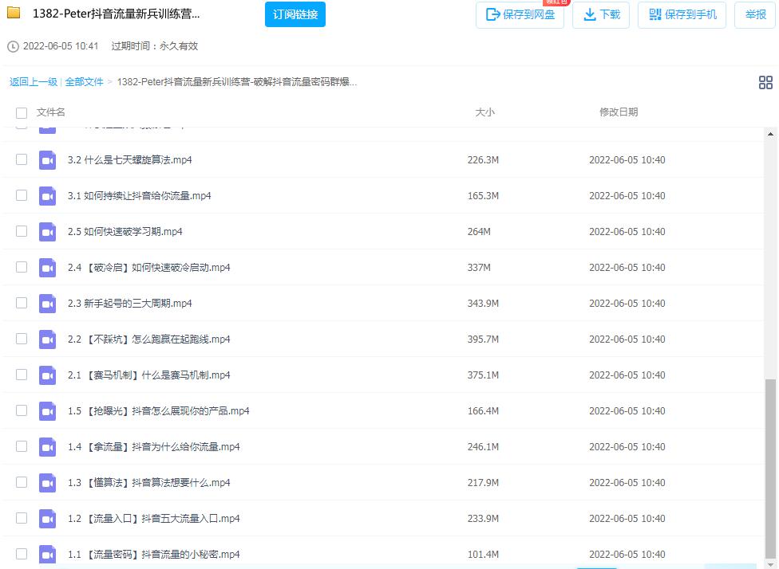Click video icon for 3.1 如何持续让抖音给你流量.mp4
779x569 pixels.
pos(48,196)
